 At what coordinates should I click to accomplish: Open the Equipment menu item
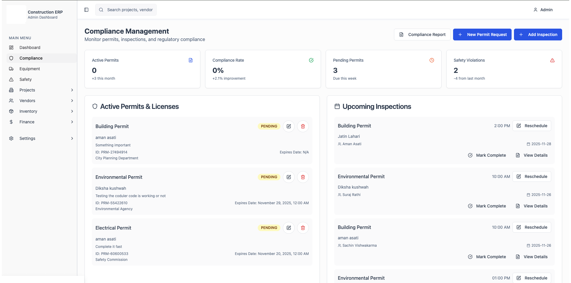pyautogui.click(x=30, y=69)
